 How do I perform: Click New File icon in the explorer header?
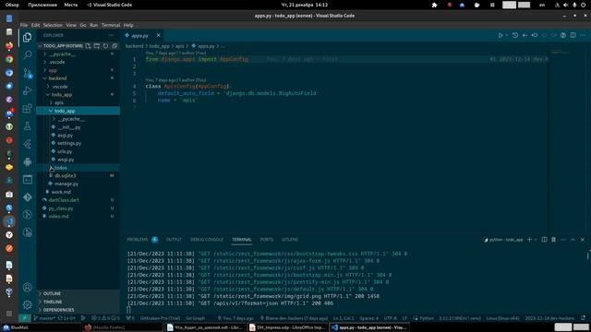88,46
